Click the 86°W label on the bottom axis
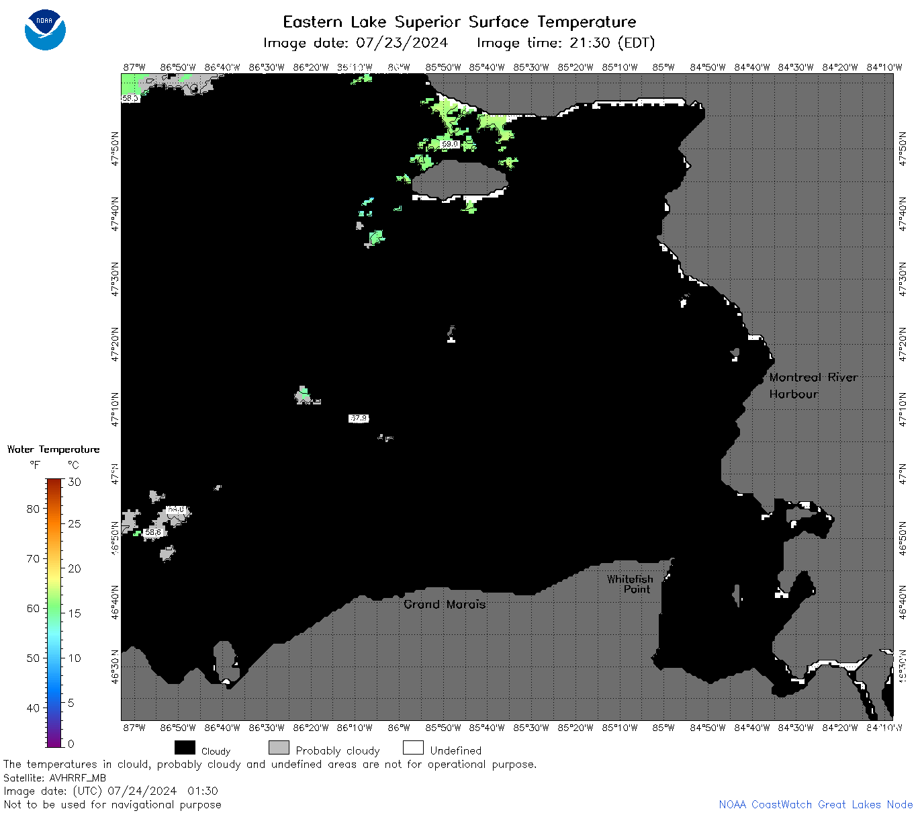The height and width of the screenshot is (815, 920). click(399, 728)
